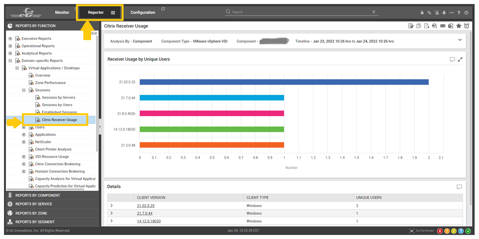Expand the report criteria panel chevron
The image size is (479, 239).
460,40
